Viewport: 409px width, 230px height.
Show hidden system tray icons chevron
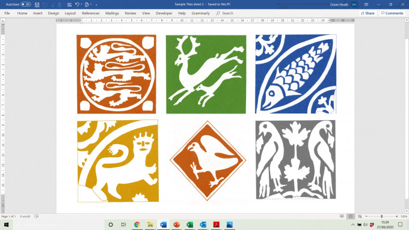pyautogui.click(x=352, y=225)
